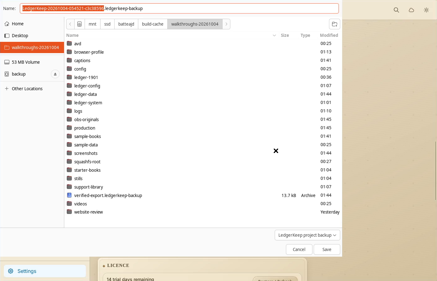437x281 pixels.
Task: Open the LedgerKeep project backup file type dropdown
Action: 307,235
